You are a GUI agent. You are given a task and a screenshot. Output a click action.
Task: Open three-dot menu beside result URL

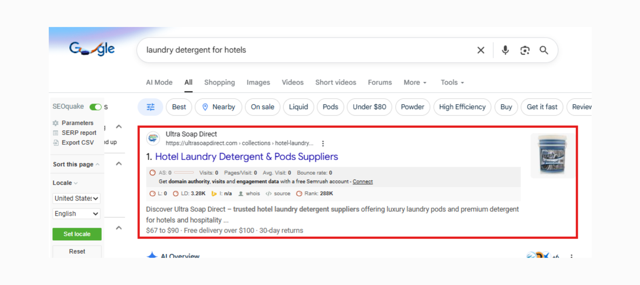pos(323,143)
